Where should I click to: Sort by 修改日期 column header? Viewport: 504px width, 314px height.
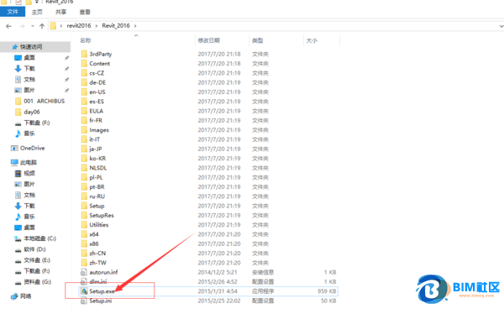208,40
